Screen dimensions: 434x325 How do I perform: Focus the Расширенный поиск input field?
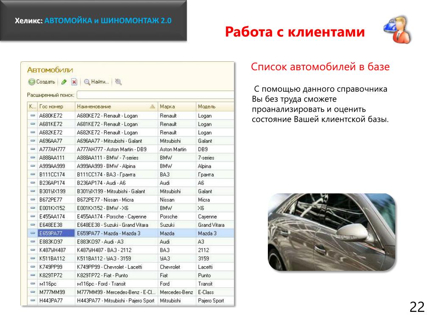[156, 95]
